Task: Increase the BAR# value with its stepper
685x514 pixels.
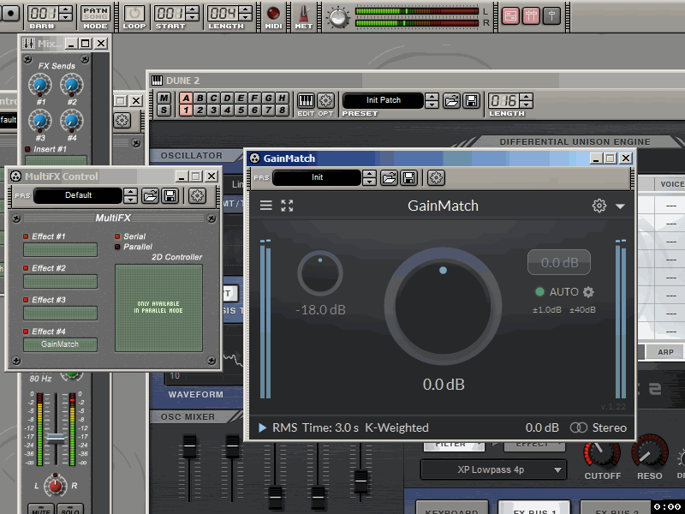Action: pyautogui.click(x=66, y=9)
